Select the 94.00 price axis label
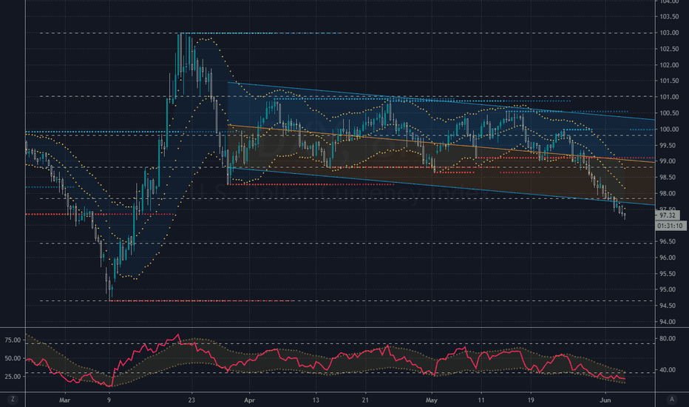This screenshot has width=689, height=407. (x=668, y=322)
